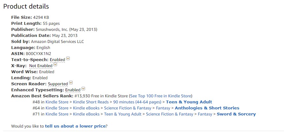Open the X-Ray details dropdown arrow
The image size is (284, 132).
pos(55,65)
